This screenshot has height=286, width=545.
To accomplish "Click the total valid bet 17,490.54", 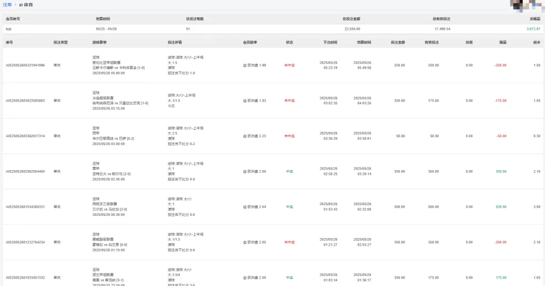I will [442, 29].
